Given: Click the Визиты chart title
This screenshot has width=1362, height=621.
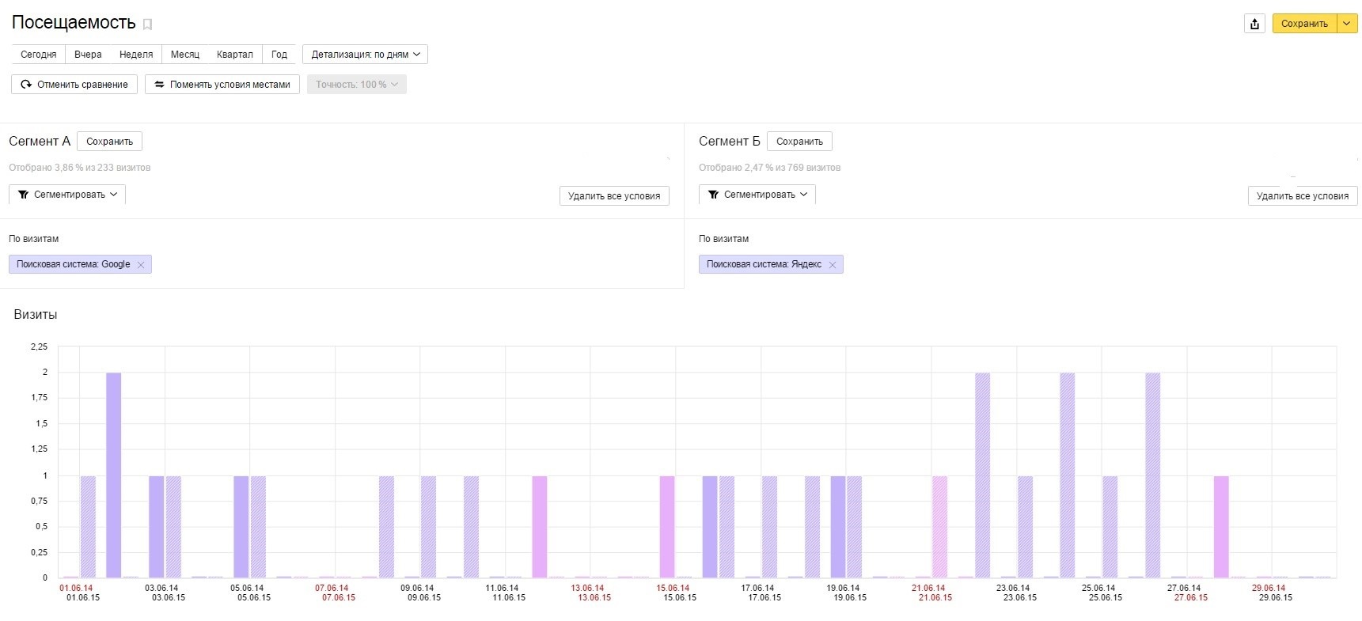Looking at the screenshot, I should 36,315.
